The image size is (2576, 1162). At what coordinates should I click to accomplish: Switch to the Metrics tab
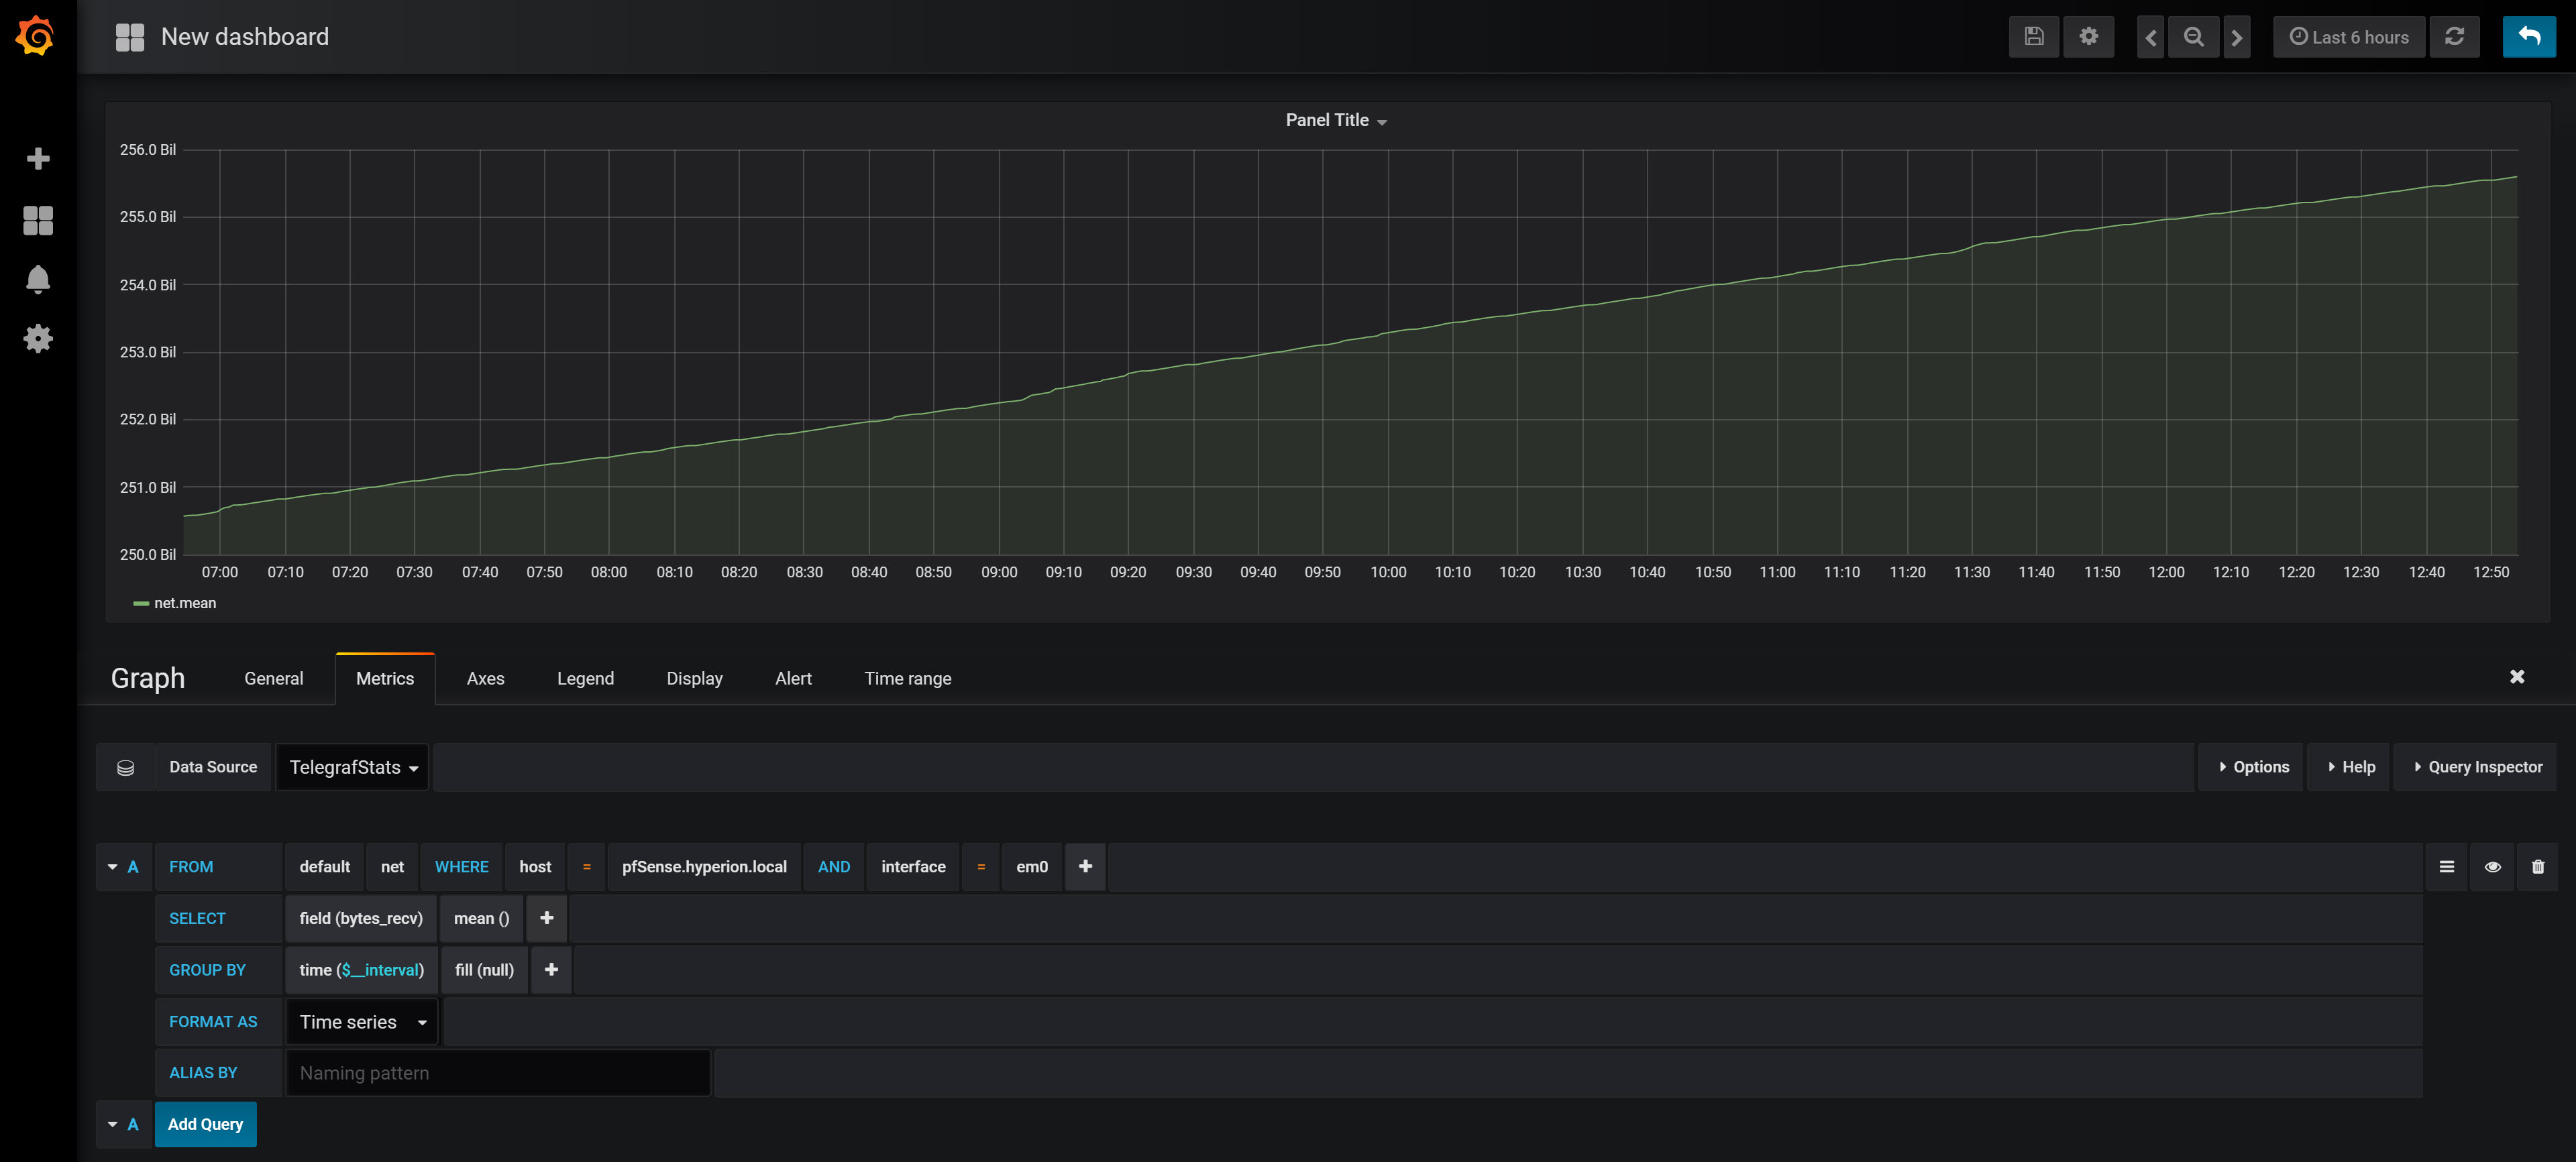385,679
